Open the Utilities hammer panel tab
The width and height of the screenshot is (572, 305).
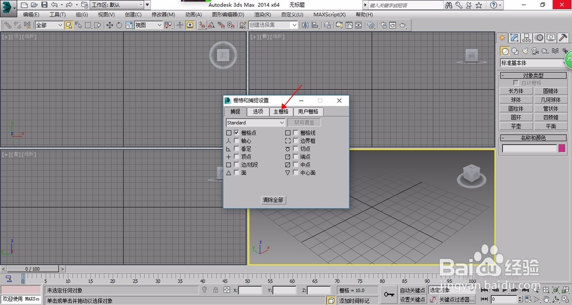pos(563,38)
